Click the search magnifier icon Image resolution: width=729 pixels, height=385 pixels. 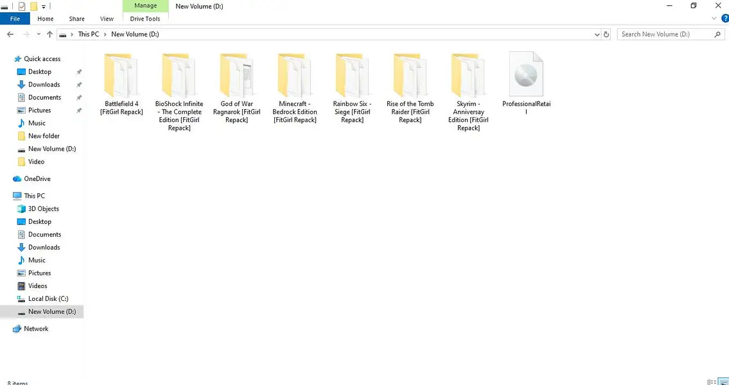tap(717, 35)
